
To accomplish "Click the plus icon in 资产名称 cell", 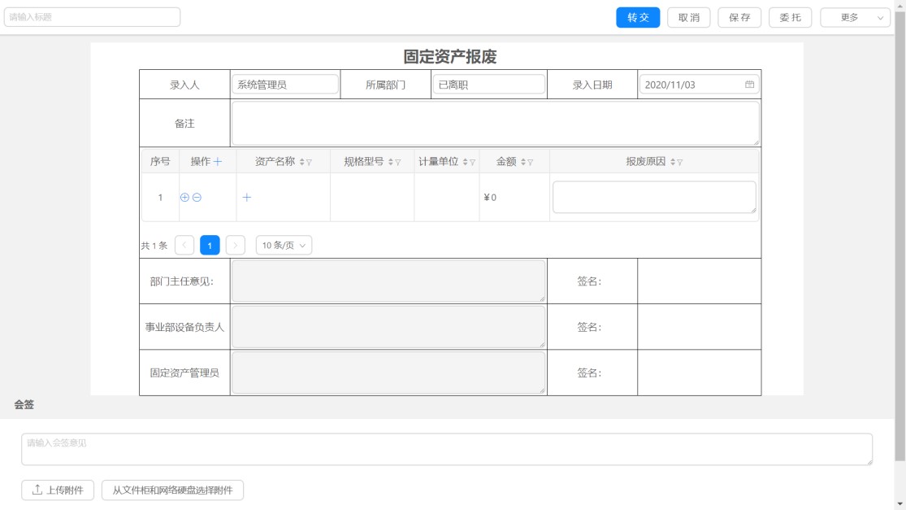I will click(x=247, y=197).
